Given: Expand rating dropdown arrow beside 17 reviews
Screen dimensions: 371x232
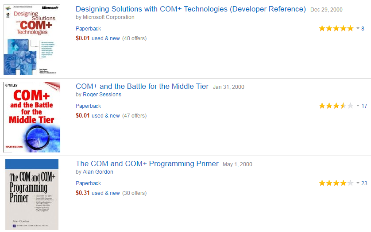Looking at the screenshot, I should pyautogui.click(x=358, y=106).
